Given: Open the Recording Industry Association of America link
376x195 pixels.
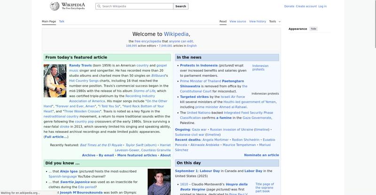Looking at the screenshot, I should click(112, 98).
